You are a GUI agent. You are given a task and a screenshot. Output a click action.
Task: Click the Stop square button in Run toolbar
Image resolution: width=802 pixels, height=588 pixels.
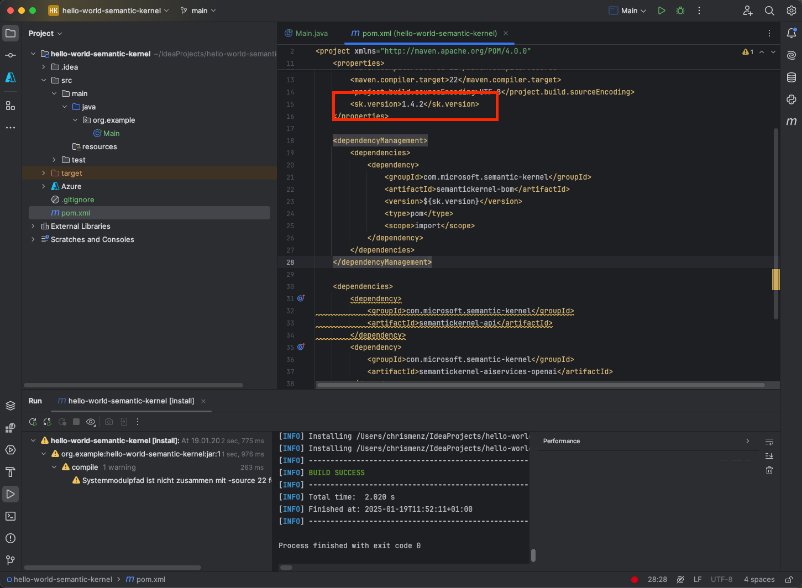tap(76, 422)
